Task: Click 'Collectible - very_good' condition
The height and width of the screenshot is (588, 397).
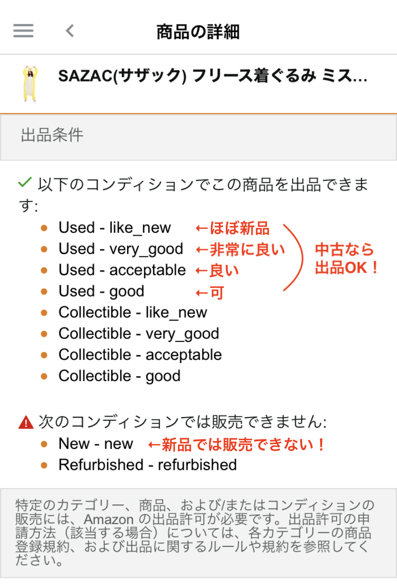Action: coord(139,333)
